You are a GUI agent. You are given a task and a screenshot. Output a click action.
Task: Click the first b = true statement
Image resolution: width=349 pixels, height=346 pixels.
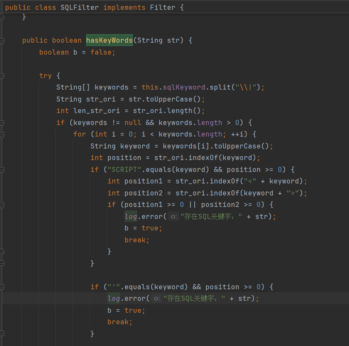(x=143, y=228)
